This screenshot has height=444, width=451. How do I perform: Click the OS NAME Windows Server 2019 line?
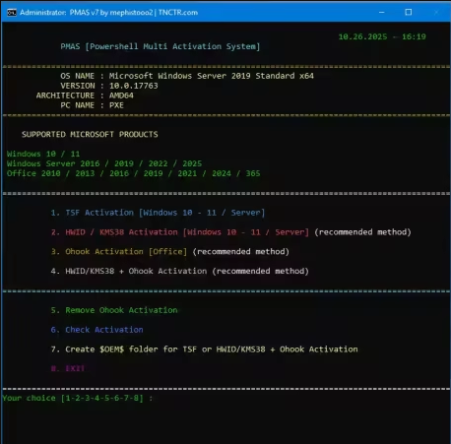pos(187,76)
